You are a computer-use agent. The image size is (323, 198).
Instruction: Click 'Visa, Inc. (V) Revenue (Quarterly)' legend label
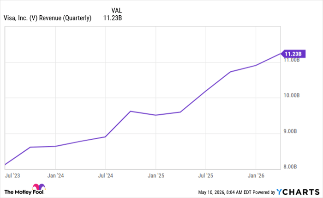[x=48, y=18]
